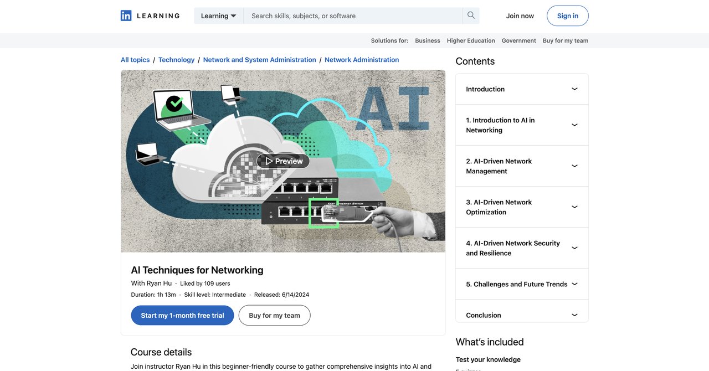709x371 pixels.
Task: Click Start my 1-month free trial
Action: pos(182,316)
